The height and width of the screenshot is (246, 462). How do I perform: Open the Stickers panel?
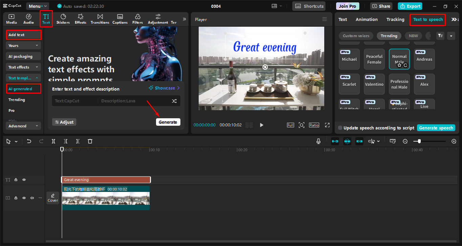pyautogui.click(x=63, y=19)
